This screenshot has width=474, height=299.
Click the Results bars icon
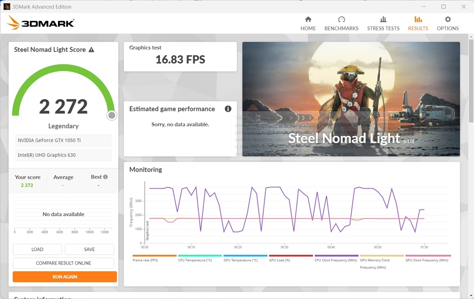pyautogui.click(x=418, y=19)
